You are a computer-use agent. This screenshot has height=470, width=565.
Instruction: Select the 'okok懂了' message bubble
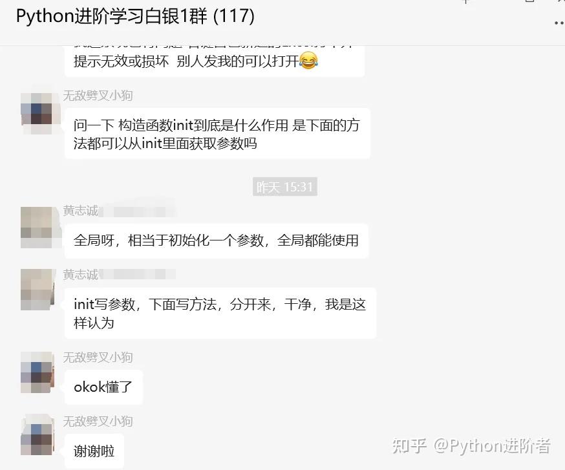(x=103, y=387)
